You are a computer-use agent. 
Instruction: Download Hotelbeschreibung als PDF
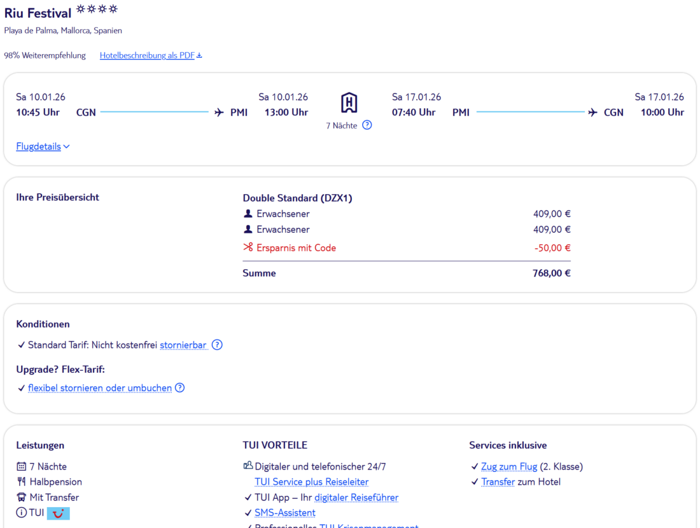[x=151, y=55]
